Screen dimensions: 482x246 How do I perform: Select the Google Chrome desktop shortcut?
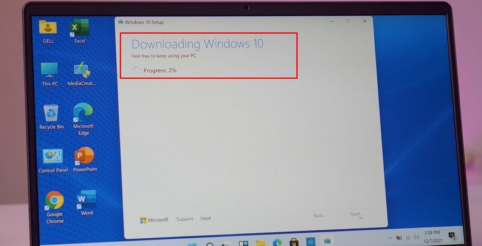(x=55, y=208)
